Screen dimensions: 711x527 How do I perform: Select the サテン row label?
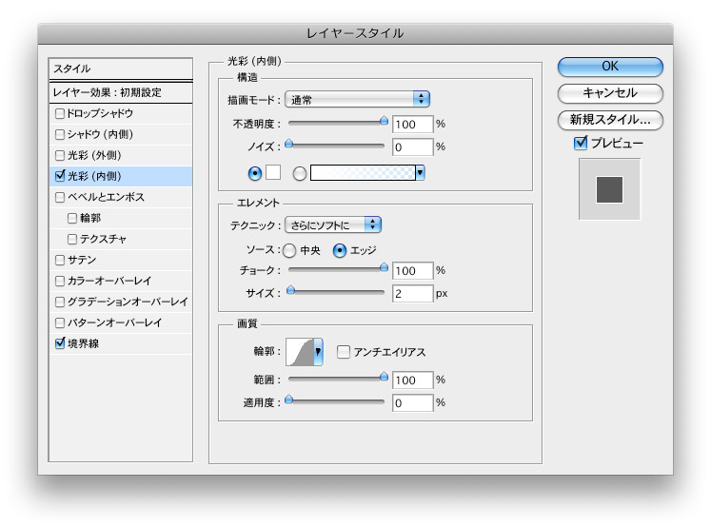coord(82,260)
